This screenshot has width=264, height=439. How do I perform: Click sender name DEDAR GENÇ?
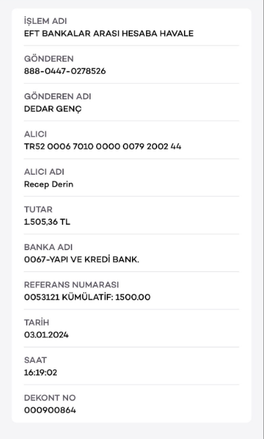pos(53,109)
